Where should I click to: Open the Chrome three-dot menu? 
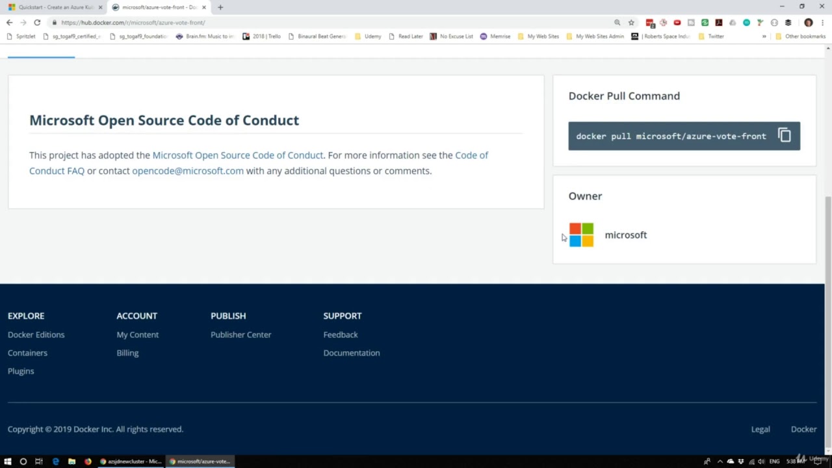click(822, 22)
